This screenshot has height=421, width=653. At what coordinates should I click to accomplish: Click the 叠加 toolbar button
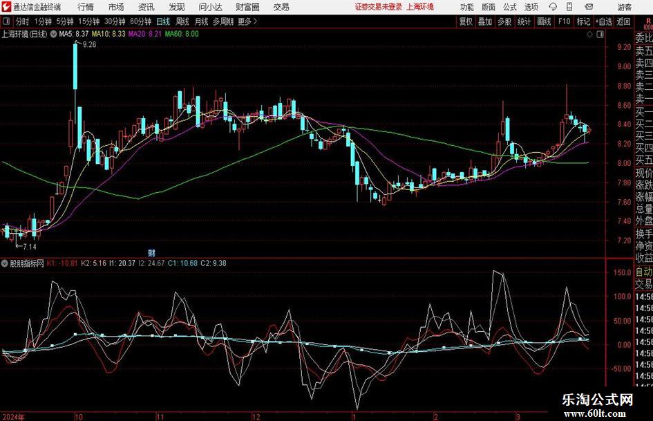(485, 21)
